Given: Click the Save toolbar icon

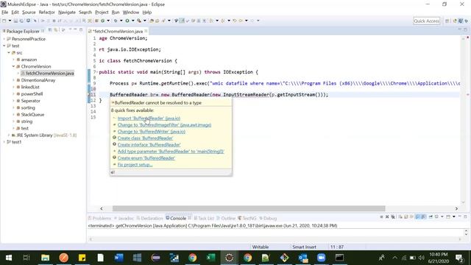Looking at the screenshot, I should 15,21.
